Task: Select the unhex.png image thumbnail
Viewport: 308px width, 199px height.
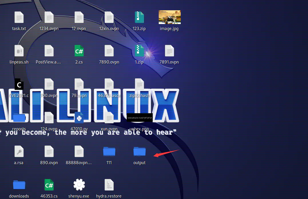Action: [x=140, y=118]
